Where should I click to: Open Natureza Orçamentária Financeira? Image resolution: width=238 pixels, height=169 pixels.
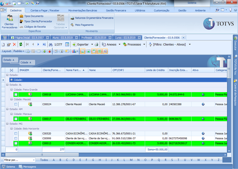click(x=92, y=18)
